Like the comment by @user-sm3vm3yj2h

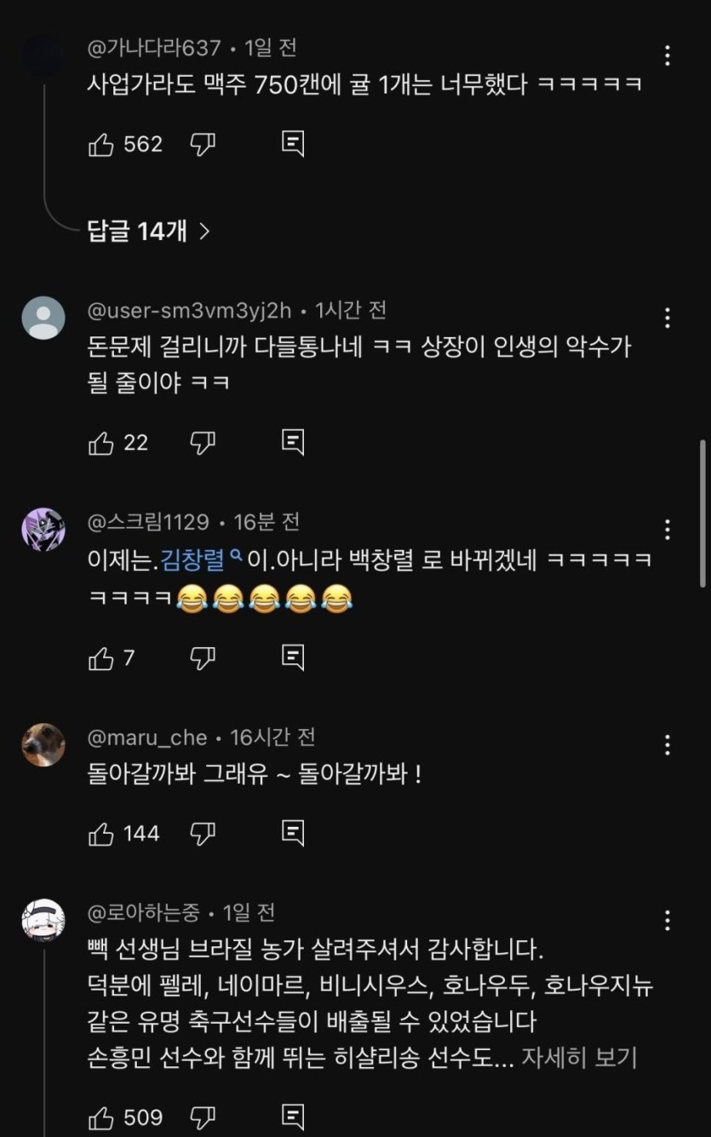coord(101,443)
